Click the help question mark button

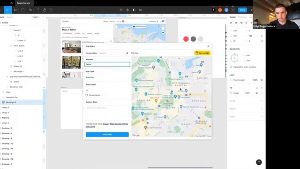(259, 162)
